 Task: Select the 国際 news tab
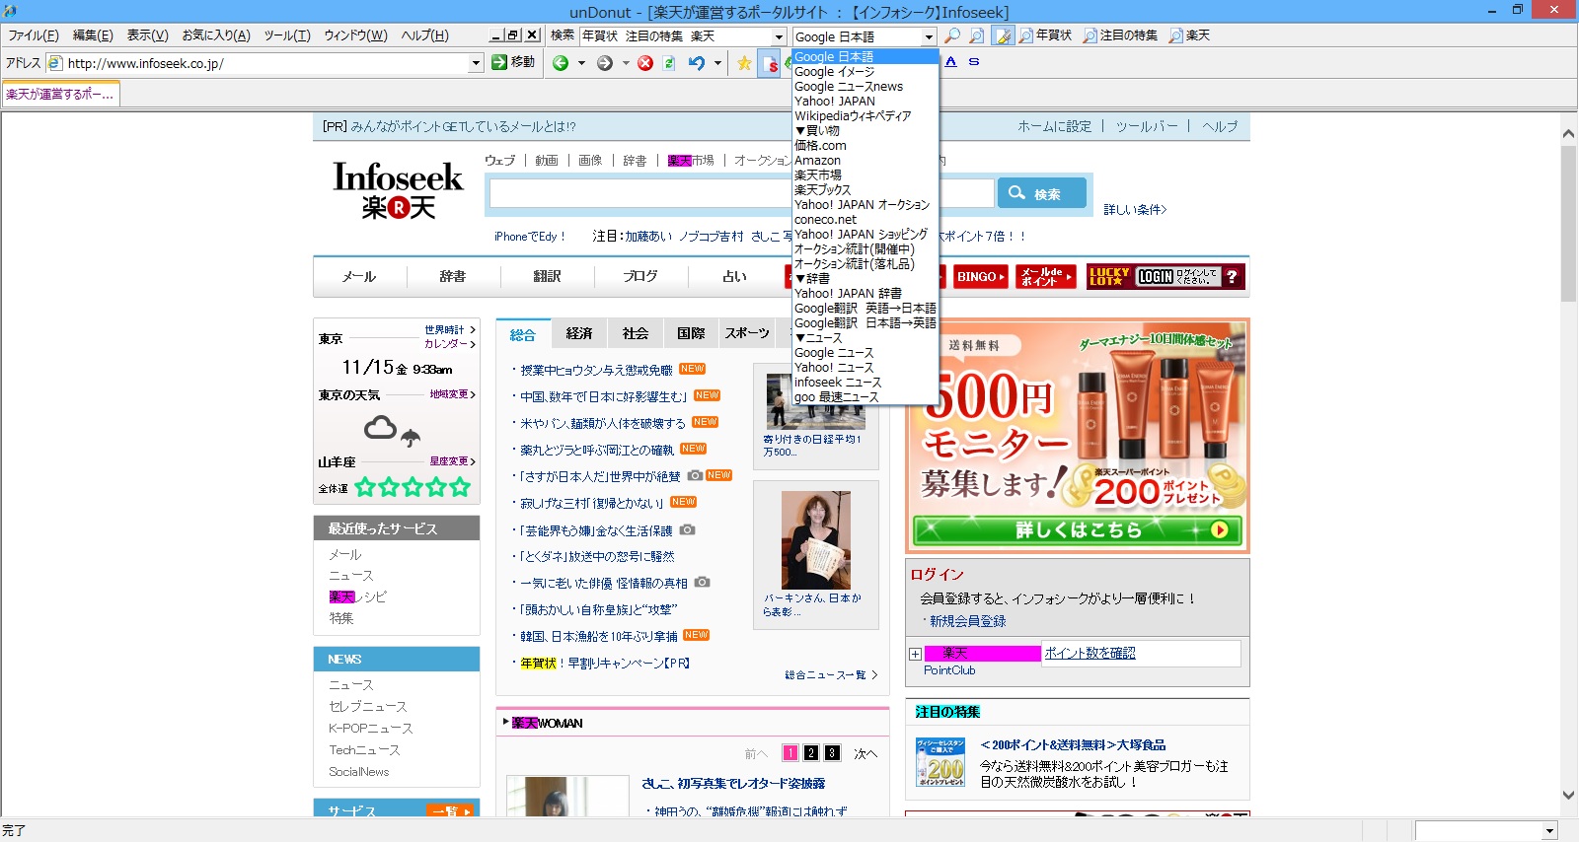[691, 333]
